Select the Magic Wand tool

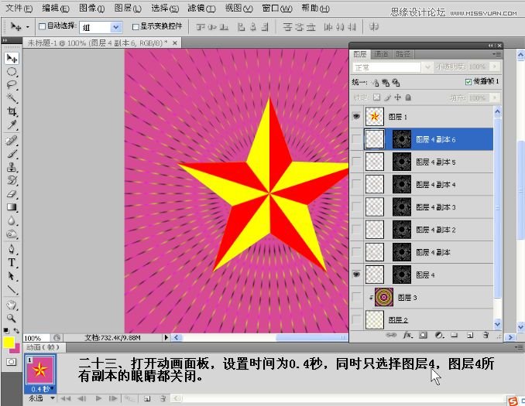[x=12, y=98]
